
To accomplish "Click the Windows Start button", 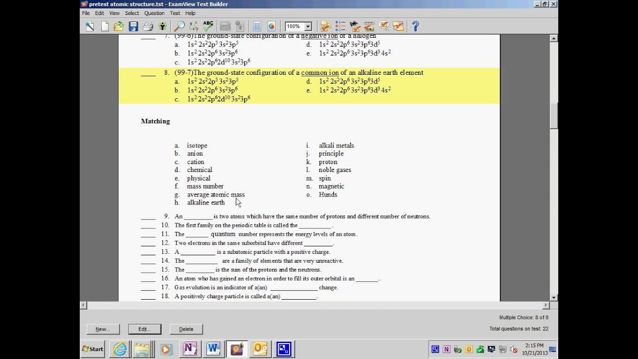I will [93, 349].
